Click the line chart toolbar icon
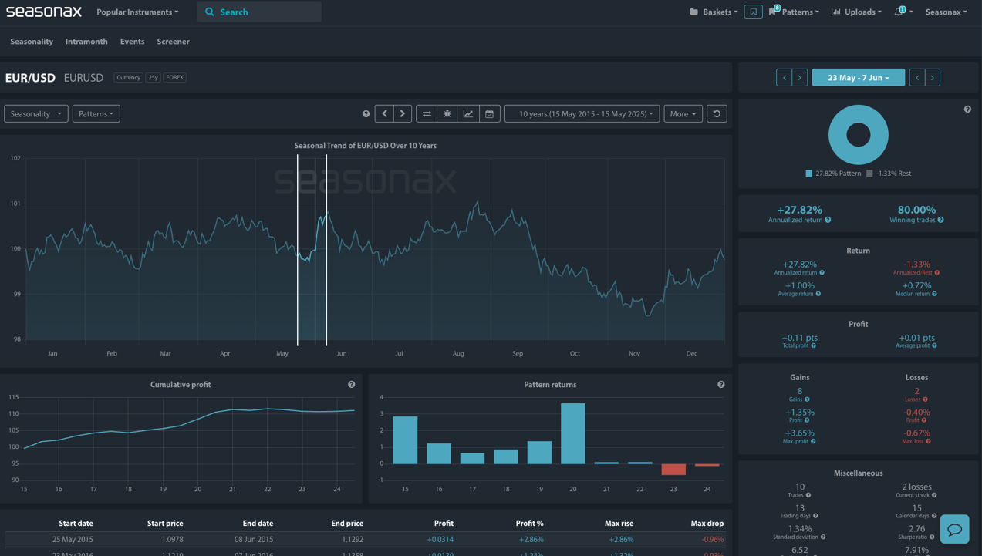This screenshot has width=982, height=556. click(x=468, y=113)
